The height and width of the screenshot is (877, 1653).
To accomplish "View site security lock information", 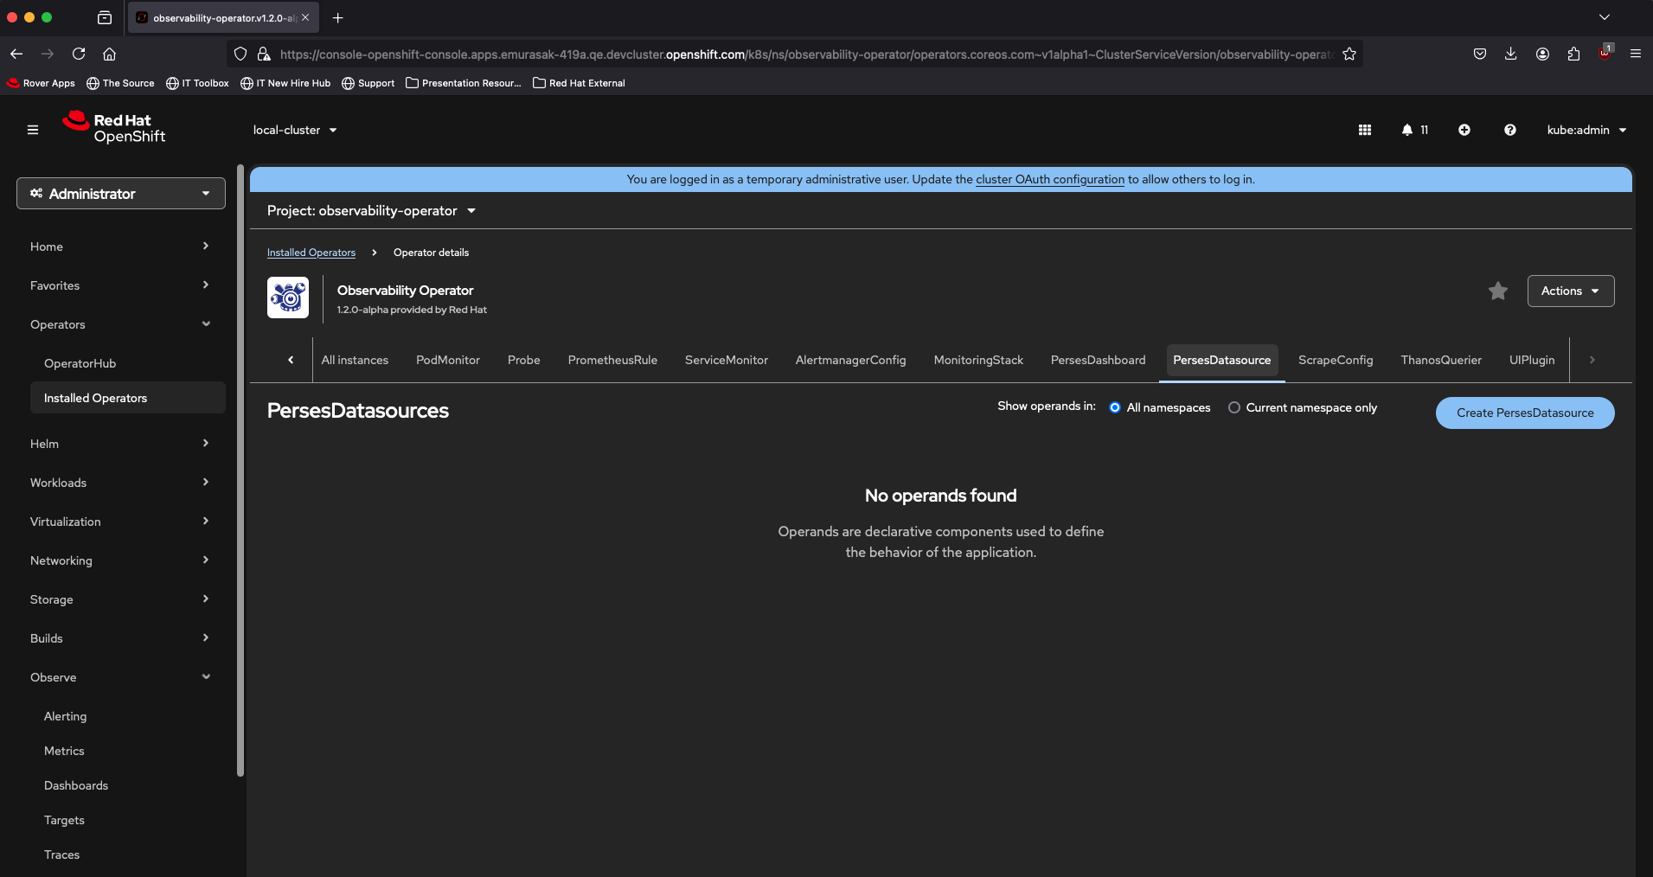I will pyautogui.click(x=264, y=54).
